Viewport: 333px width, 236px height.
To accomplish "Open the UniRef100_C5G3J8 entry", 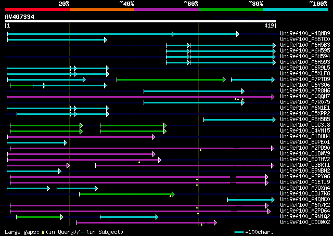I will [x=305, y=125].
